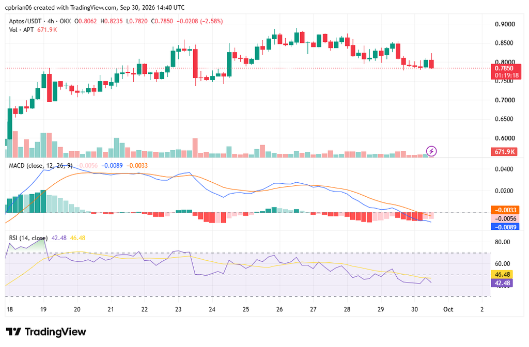
Task: Click the TradingView logo at the bottom
Action: 46,332
